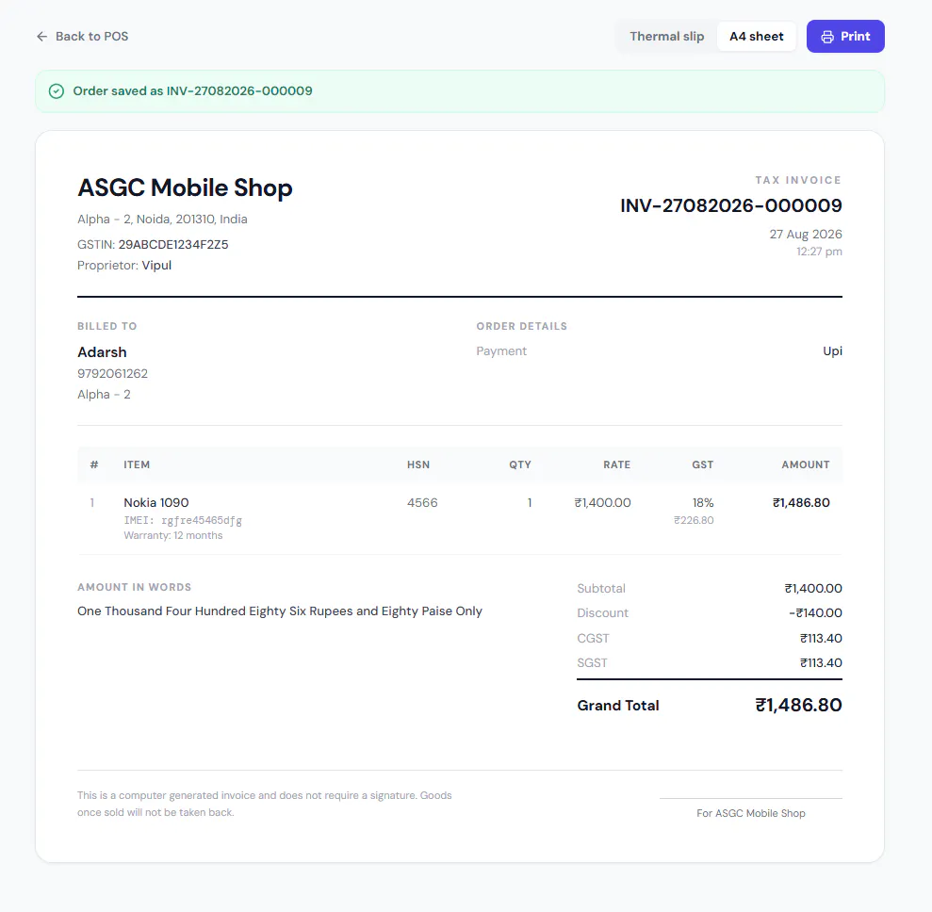Click HSN code 4566
Viewport: 932px width, 912px height.
pos(422,503)
